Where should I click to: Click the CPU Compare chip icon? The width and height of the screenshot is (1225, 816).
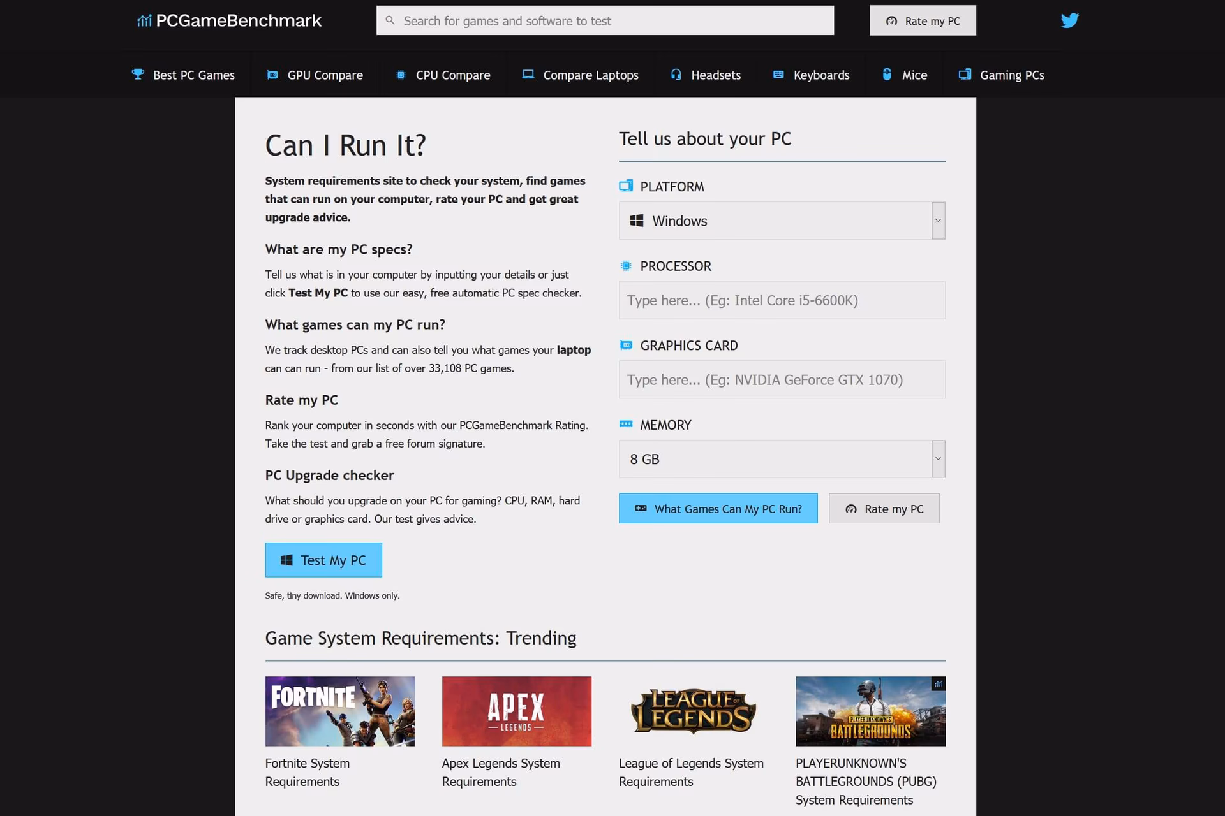[401, 75]
